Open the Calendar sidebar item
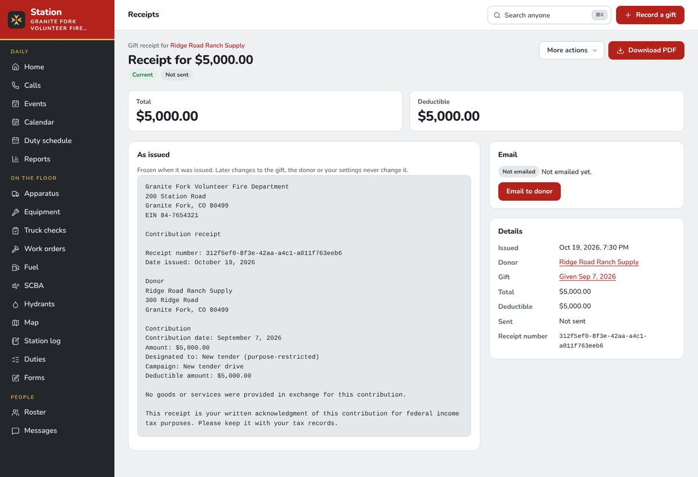698x477 pixels. pyautogui.click(x=57, y=122)
